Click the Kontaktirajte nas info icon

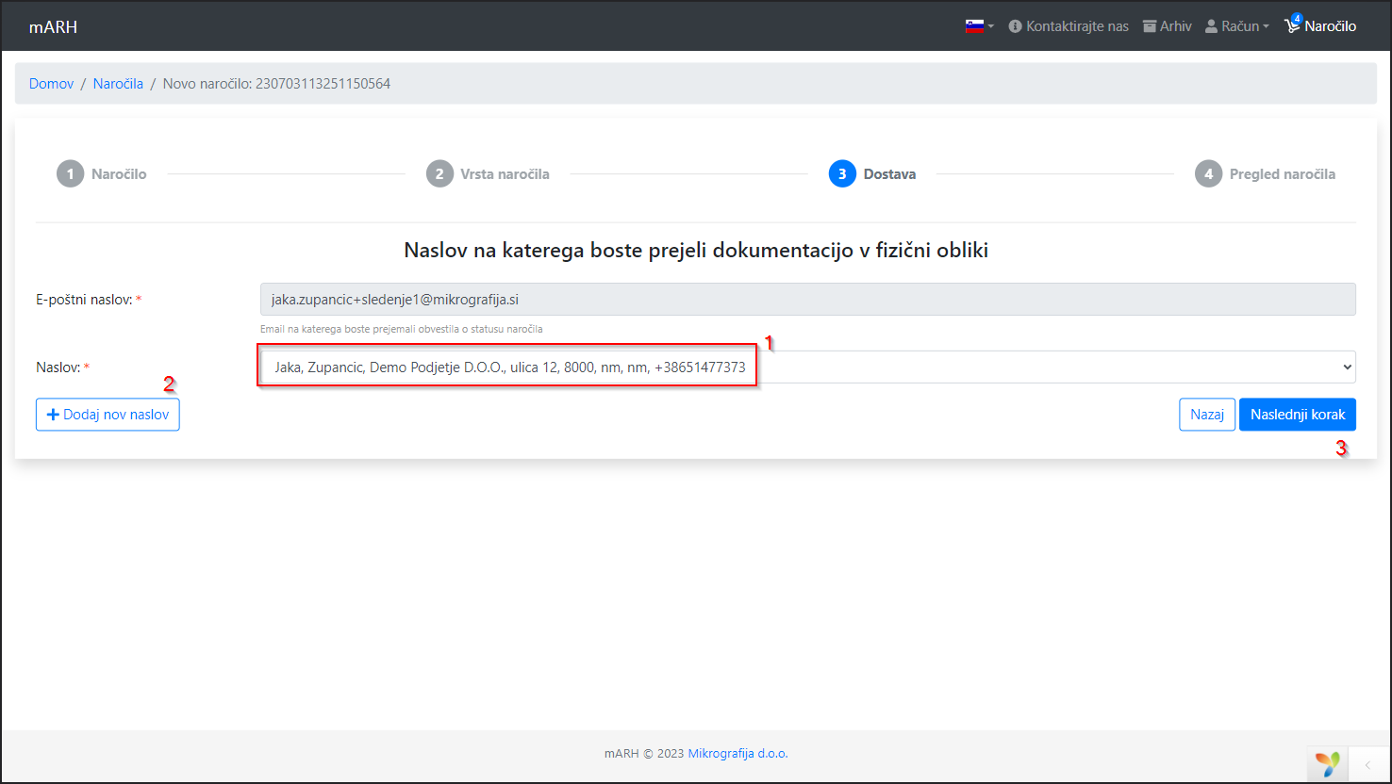click(x=1015, y=26)
